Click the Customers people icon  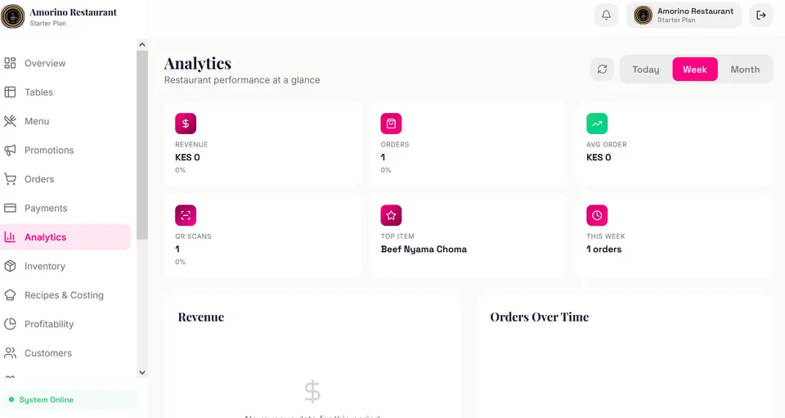pos(10,353)
